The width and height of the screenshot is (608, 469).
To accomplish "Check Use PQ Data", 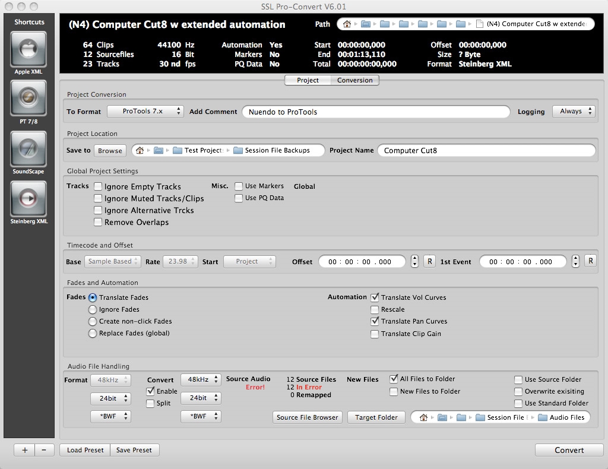I will pyautogui.click(x=239, y=198).
